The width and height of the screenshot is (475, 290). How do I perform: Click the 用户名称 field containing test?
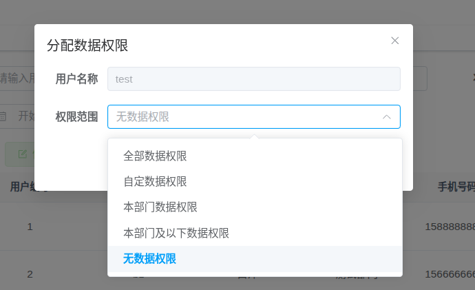click(x=253, y=79)
